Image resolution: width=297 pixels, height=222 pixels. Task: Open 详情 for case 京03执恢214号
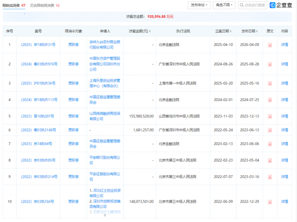coord(284,177)
